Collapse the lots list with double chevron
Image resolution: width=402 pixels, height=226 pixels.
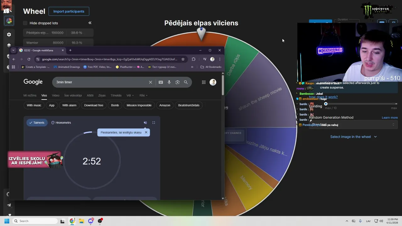pyautogui.click(x=90, y=23)
